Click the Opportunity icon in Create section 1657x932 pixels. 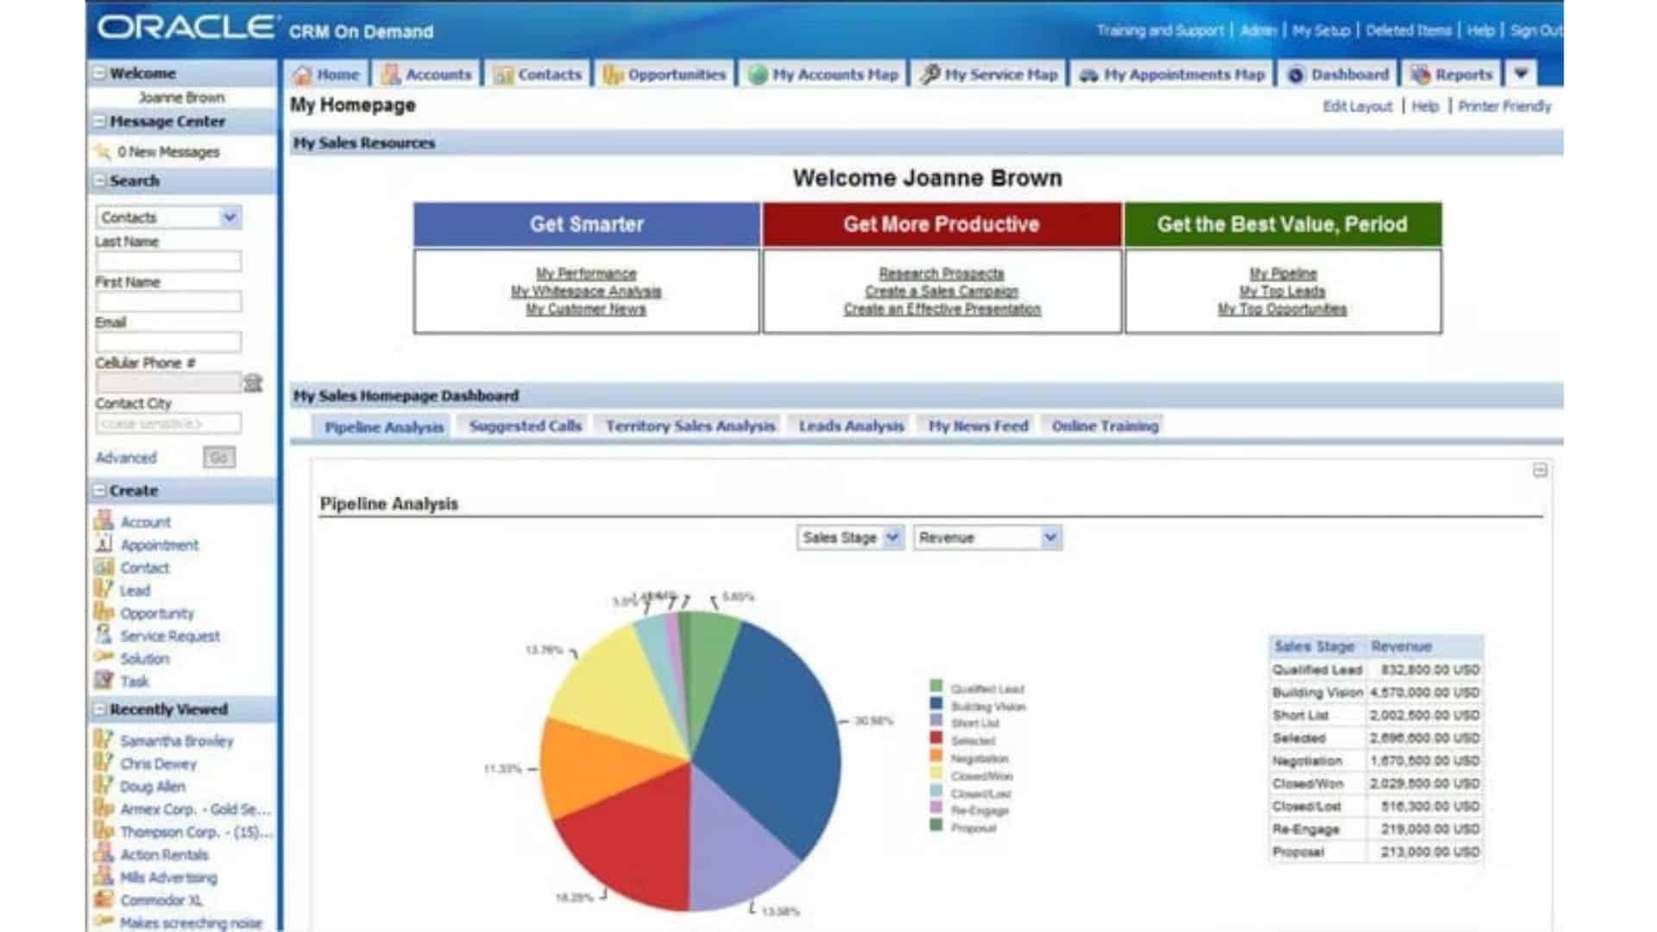pos(104,612)
